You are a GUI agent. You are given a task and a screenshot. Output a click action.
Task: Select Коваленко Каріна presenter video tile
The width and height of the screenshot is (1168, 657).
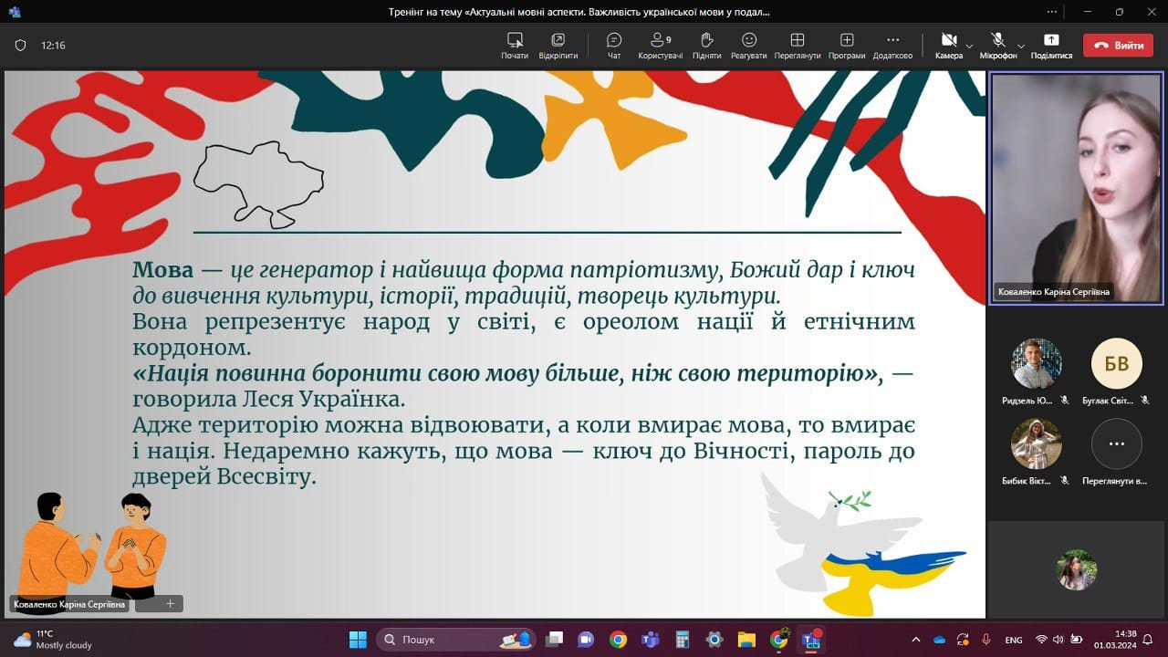click(x=1076, y=188)
